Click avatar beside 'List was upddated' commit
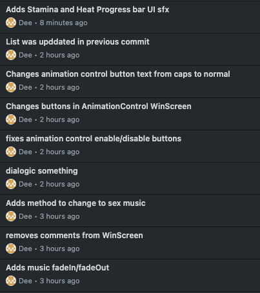This screenshot has width=260, height=293. (11, 55)
